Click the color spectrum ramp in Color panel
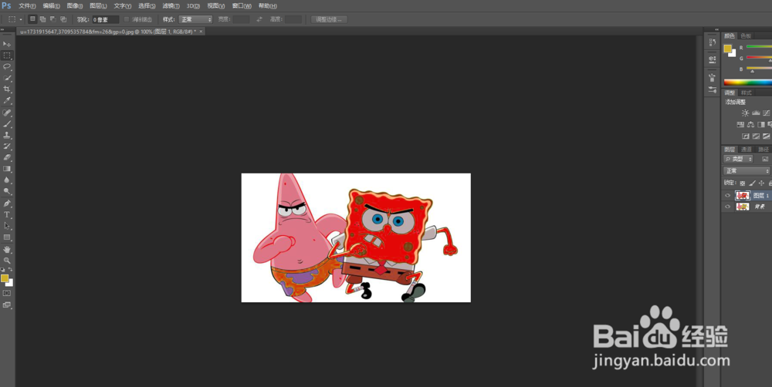This screenshot has height=387, width=772. [x=748, y=82]
